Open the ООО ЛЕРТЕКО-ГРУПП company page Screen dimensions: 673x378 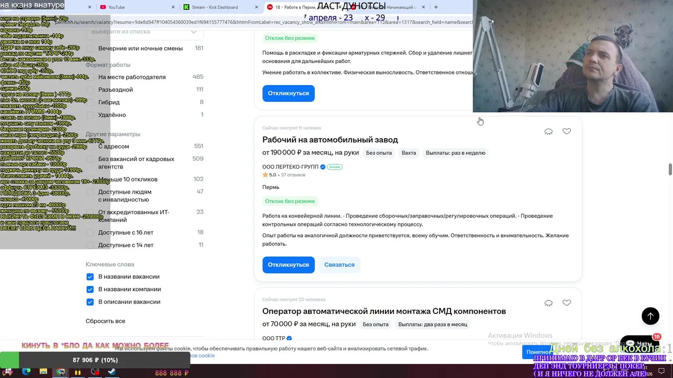[x=290, y=167]
